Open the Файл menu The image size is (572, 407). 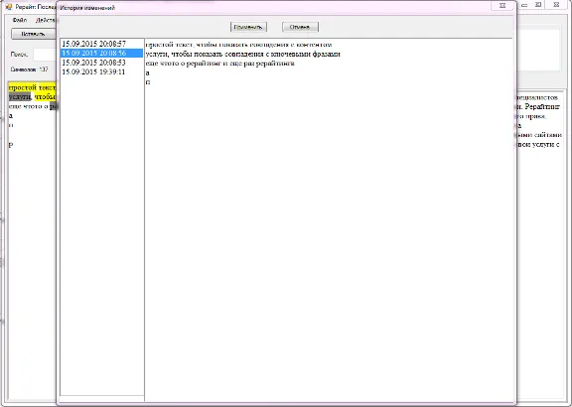click(19, 20)
